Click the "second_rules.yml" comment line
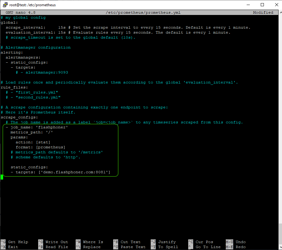 tap(33, 97)
